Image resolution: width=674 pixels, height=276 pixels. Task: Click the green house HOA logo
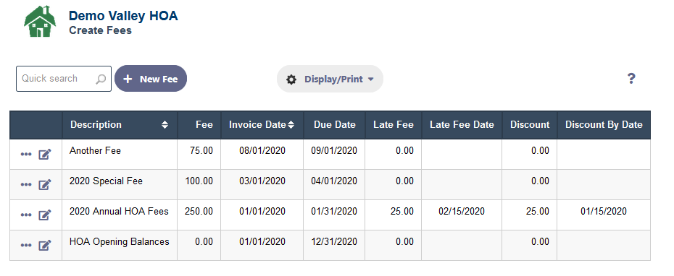click(x=40, y=21)
